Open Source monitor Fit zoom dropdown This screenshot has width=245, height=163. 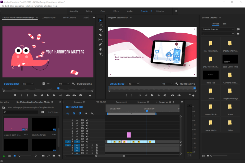coord(28,84)
